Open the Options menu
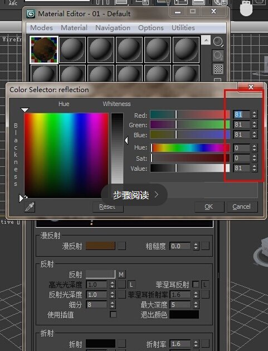The width and height of the screenshot is (268, 351). tap(151, 28)
